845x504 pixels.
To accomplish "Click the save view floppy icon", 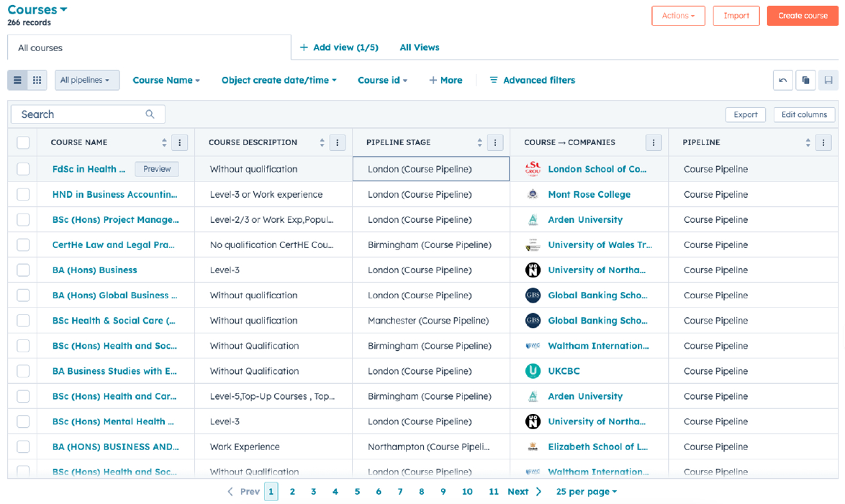I will pos(828,81).
